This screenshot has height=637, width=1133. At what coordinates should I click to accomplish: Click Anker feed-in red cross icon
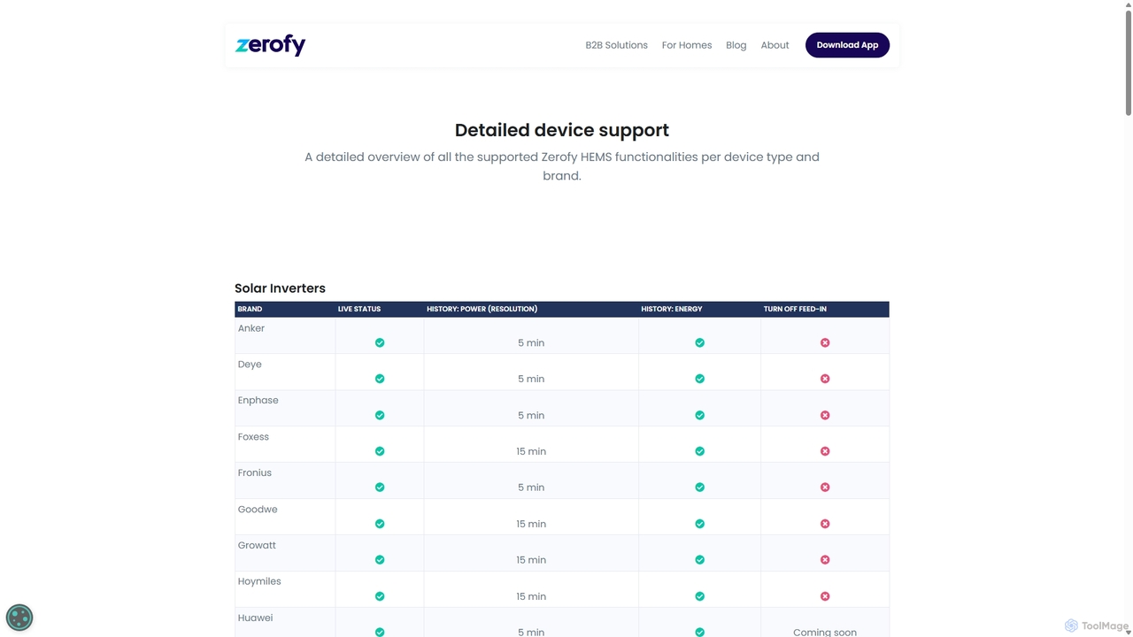[x=825, y=342]
